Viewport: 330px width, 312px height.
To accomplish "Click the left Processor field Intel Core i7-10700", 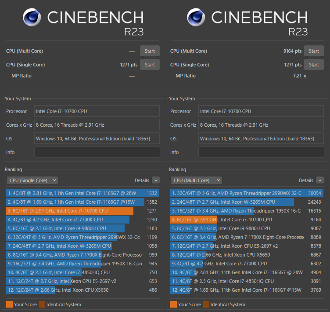I will click(x=97, y=111).
